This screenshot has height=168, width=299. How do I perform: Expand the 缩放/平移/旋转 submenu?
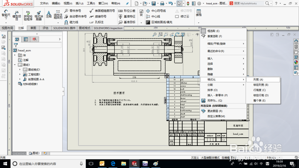tap(223, 44)
